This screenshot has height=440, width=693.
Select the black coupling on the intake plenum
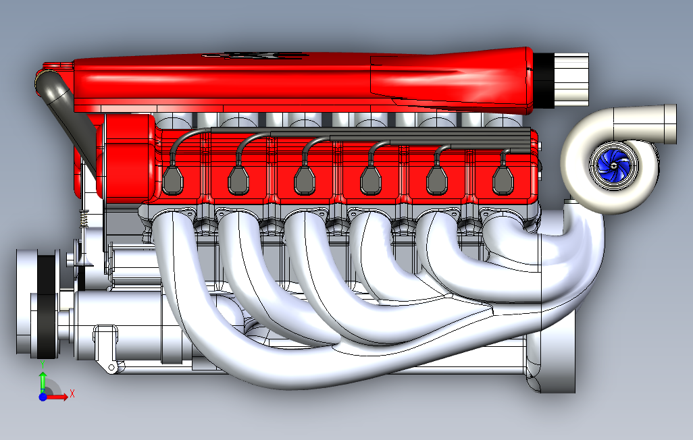coord(544,80)
